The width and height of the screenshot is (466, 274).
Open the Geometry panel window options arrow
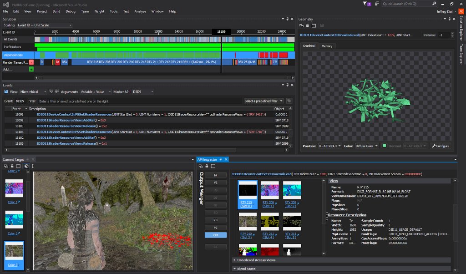[445, 19]
